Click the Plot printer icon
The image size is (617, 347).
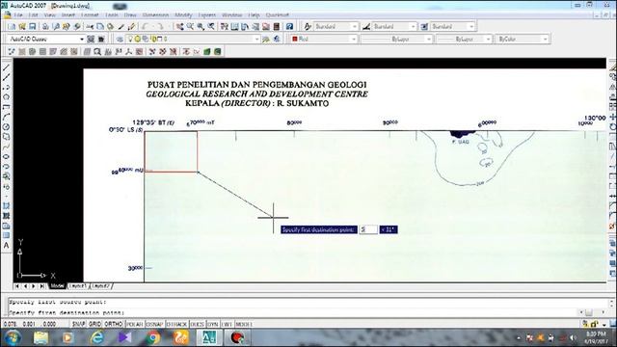tap(45, 26)
